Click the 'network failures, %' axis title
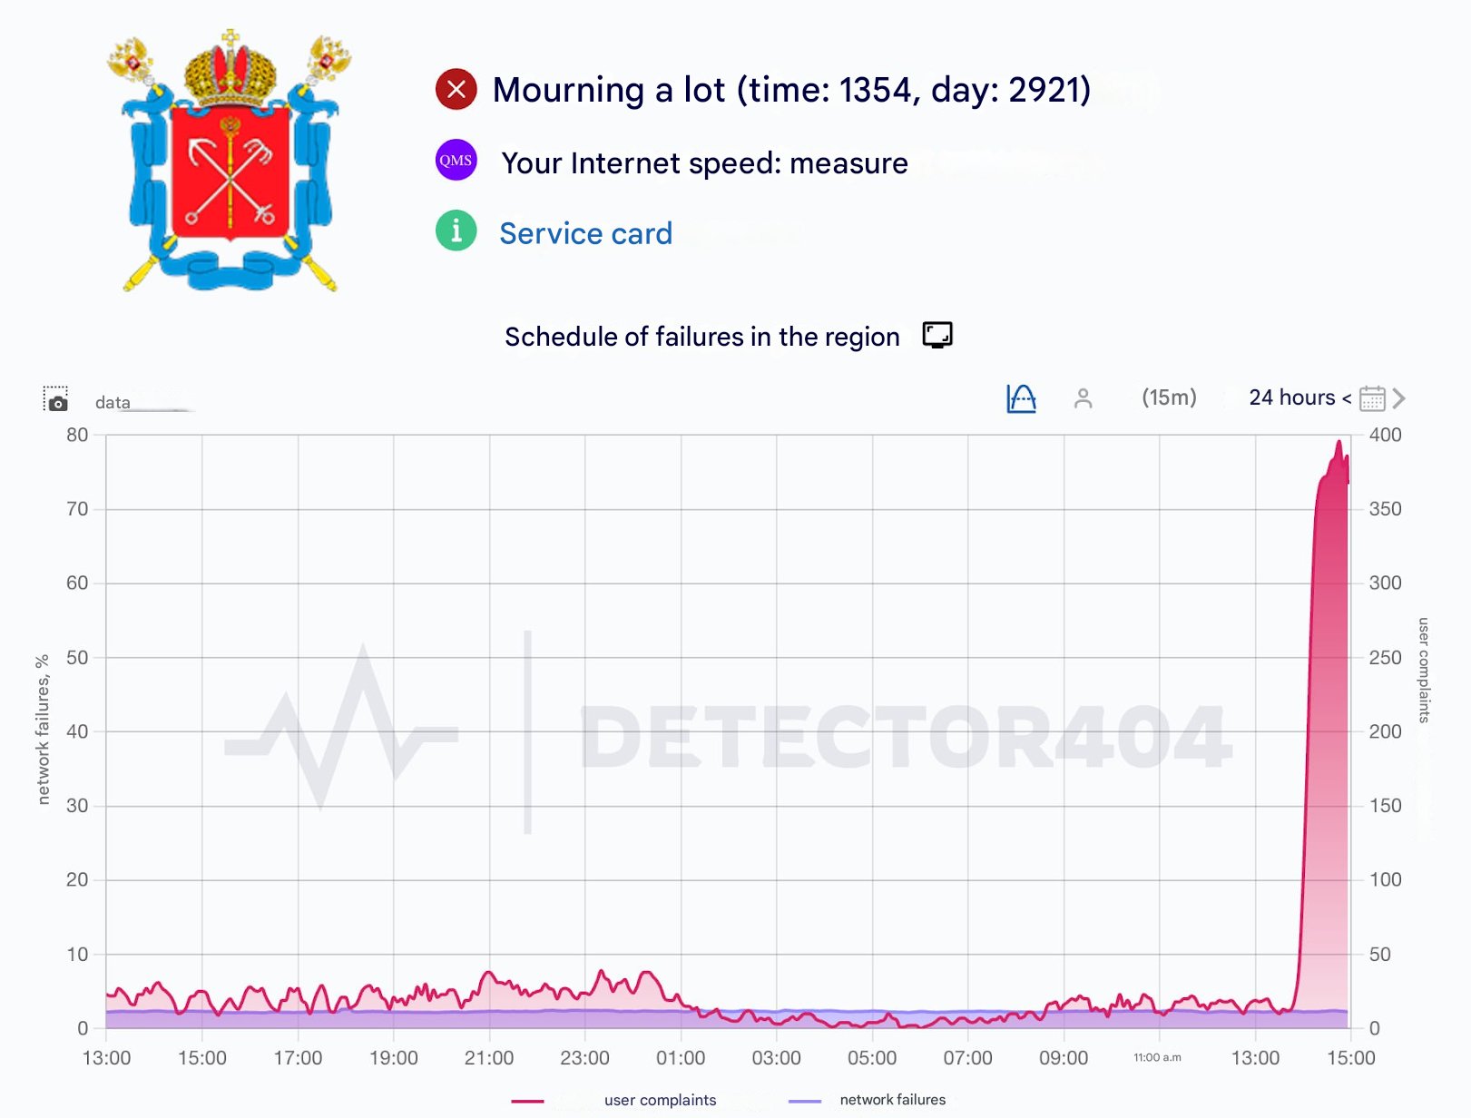This screenshot has width=1471, height=1118. coord(42,730)
